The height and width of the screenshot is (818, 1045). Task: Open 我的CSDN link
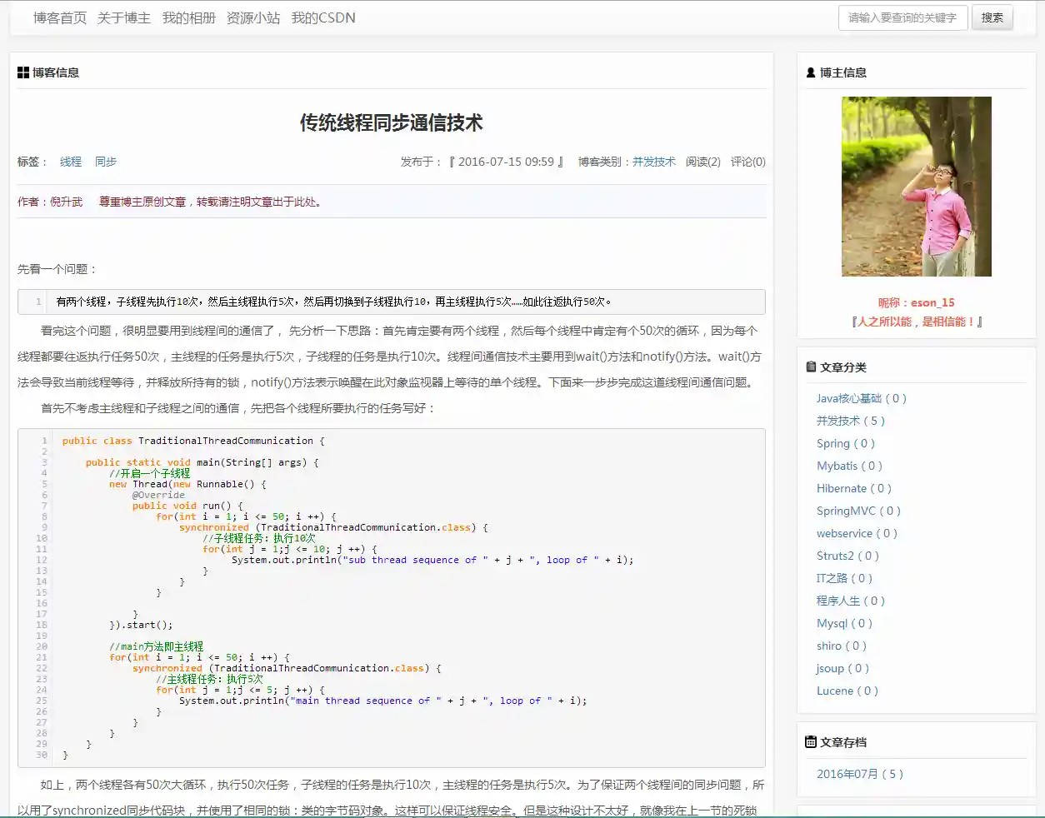pyautogui.click(x=323, y=17)
